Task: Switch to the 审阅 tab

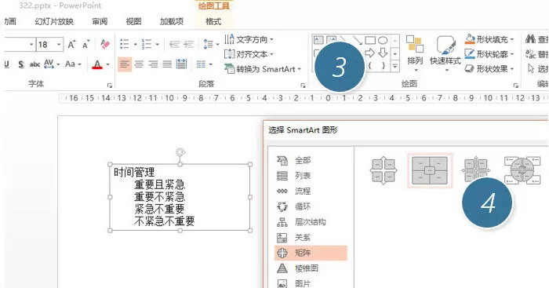Action: point(100,21)
